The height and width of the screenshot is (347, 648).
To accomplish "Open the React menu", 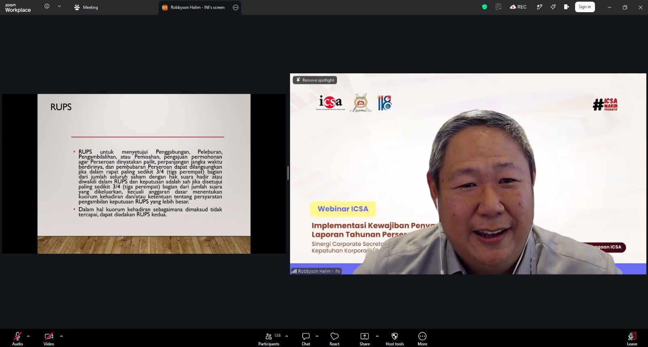I will coord(335,338).
